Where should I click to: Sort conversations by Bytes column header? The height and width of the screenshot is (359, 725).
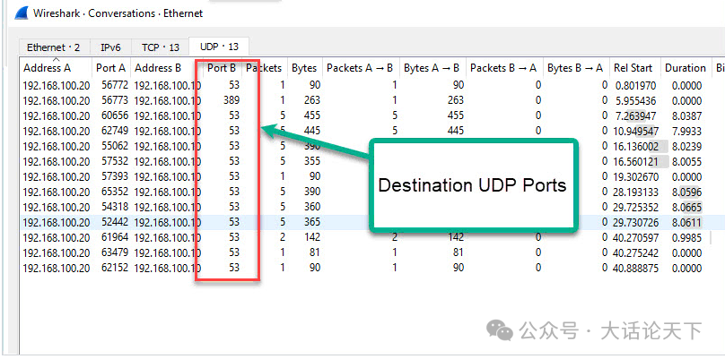[x=304, y=68]
